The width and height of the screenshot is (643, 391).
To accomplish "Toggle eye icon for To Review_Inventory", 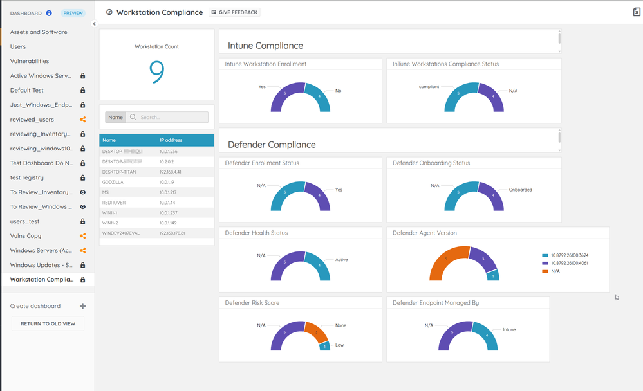I will click(82, 192).
